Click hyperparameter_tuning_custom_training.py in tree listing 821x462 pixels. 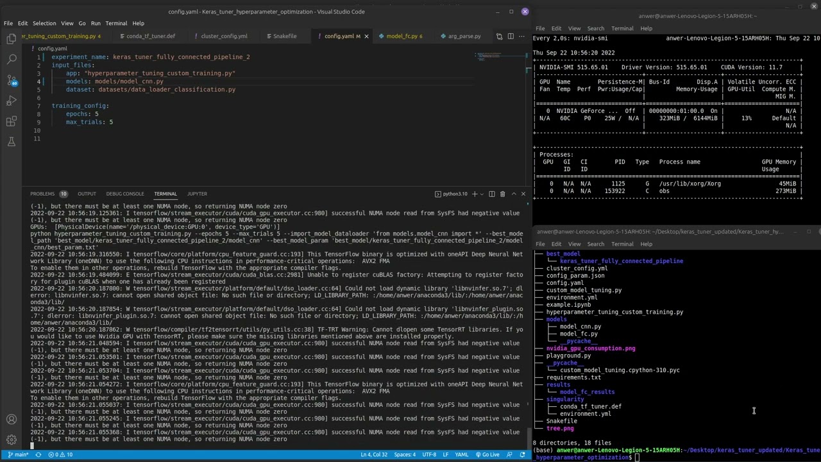pos(614,312)
